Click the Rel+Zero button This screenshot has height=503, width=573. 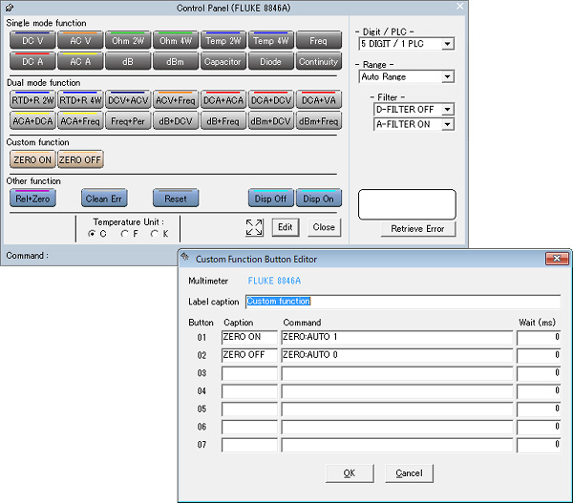[x=32, y=199]
